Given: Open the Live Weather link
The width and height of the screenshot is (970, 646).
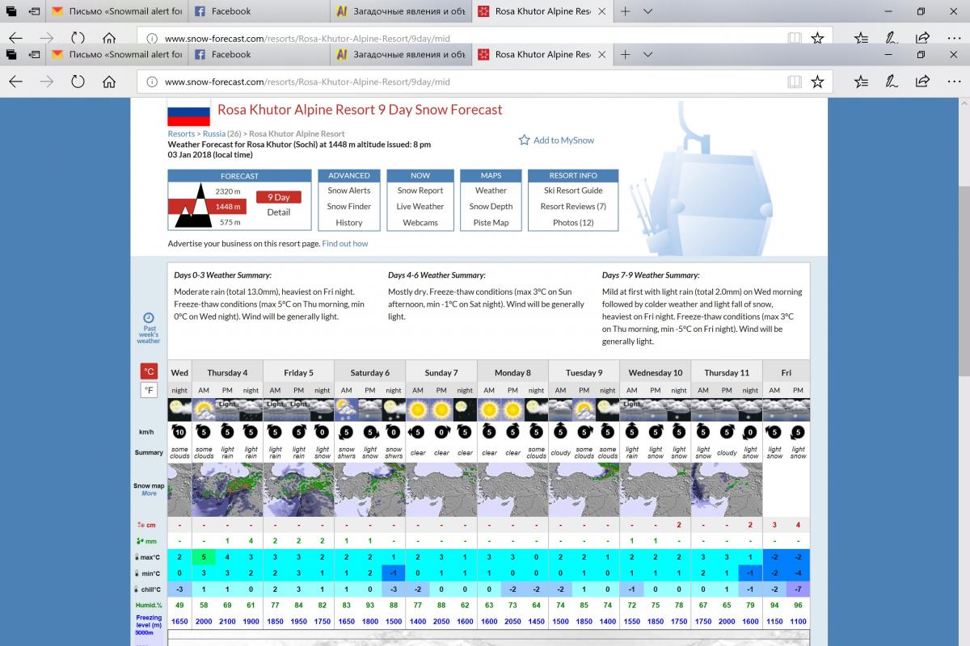Looking at the screenshot, I should click(x=420, y=207).
